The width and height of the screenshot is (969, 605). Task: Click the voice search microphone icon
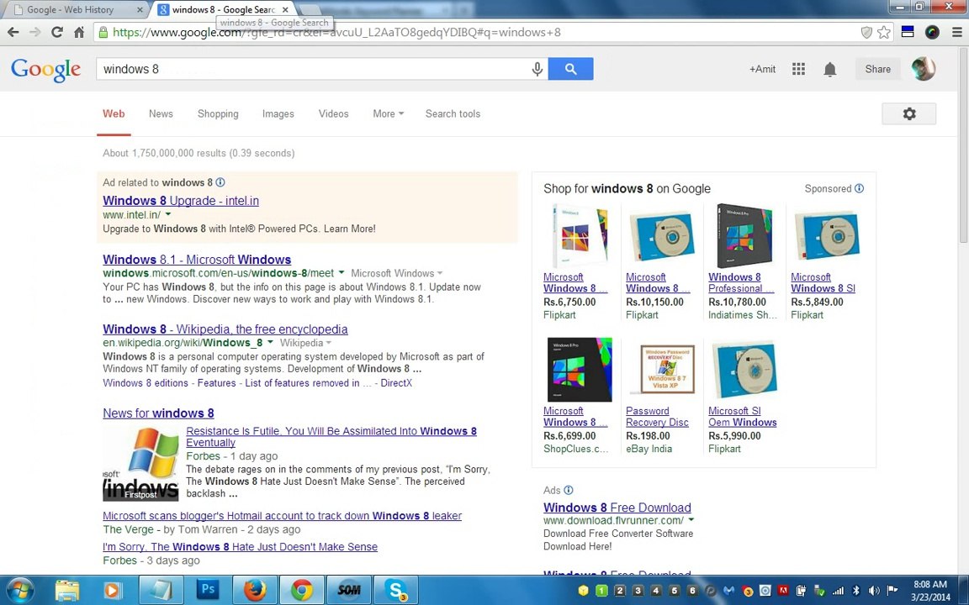537,69
